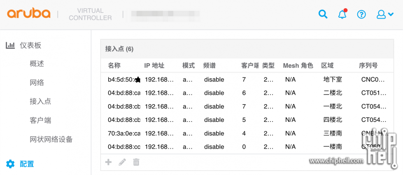Select 概述 in the sidebar
Screen dimensions: 403x175
tap(37, 64)
